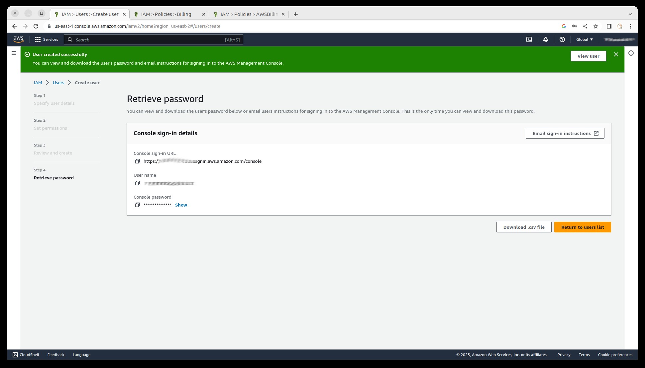The image size is (645, 368).
Task: Click the Step 4 Retrieve password label
Action: click(54, 178)
